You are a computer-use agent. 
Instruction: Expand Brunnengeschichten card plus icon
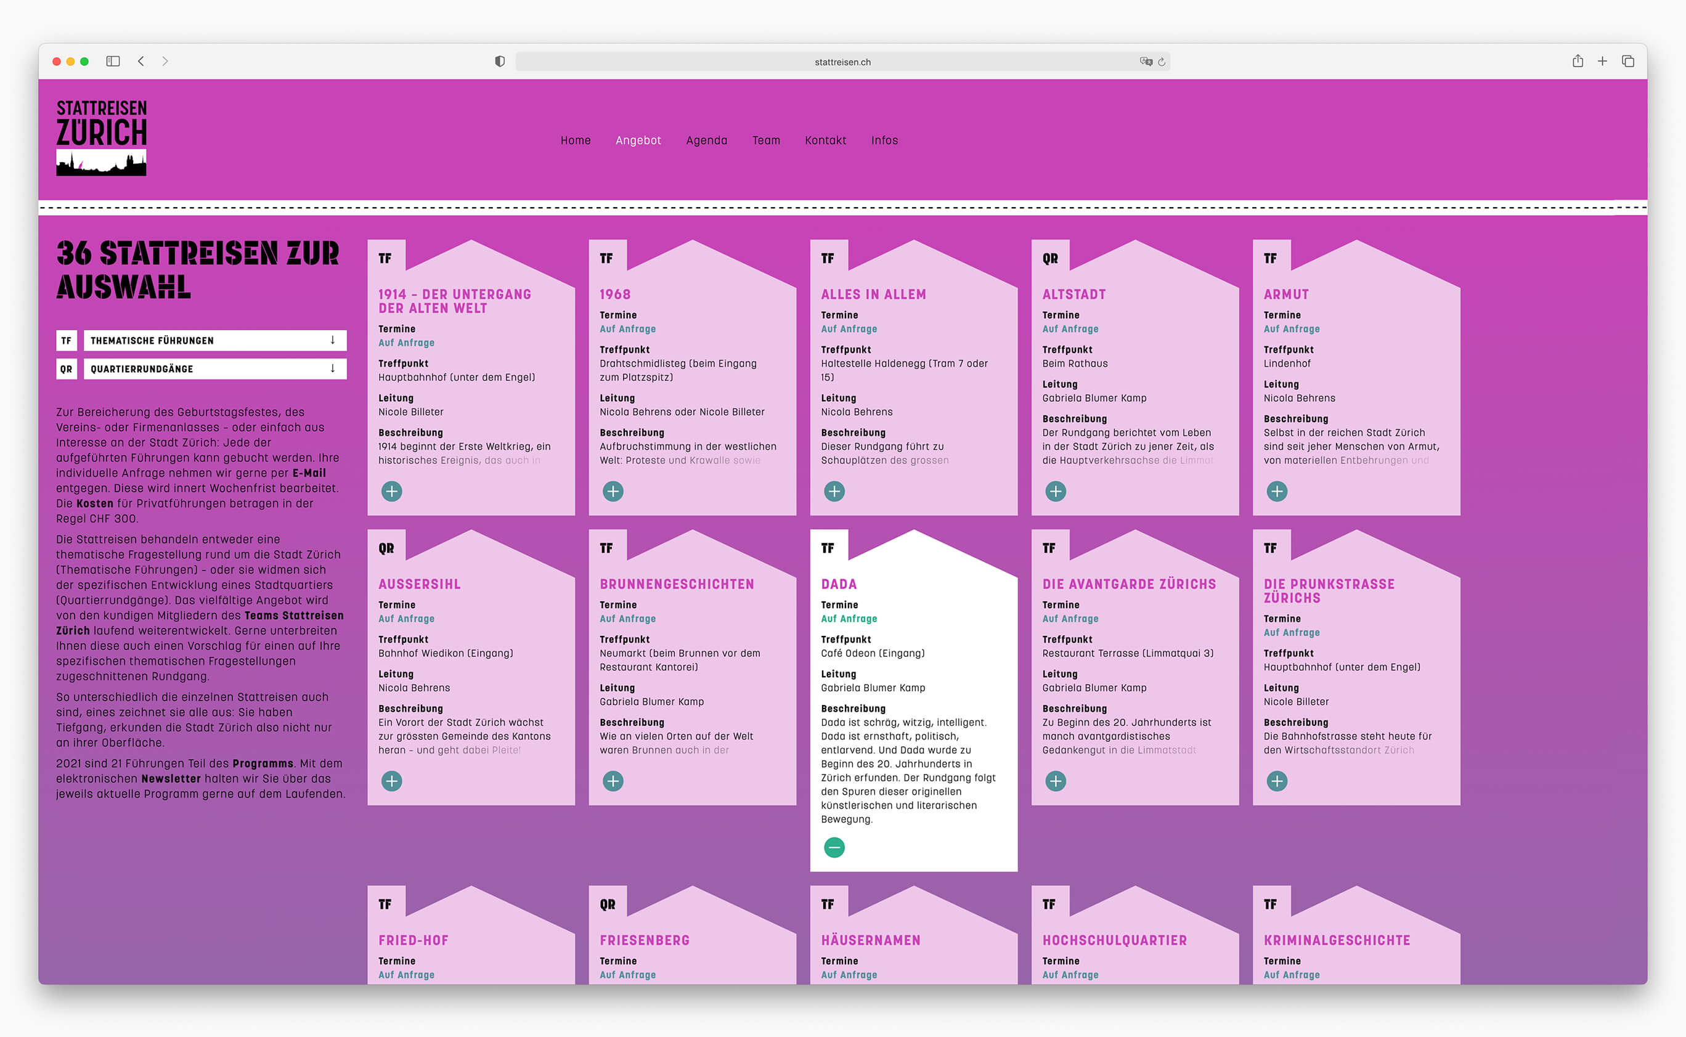tap(613, 781)
